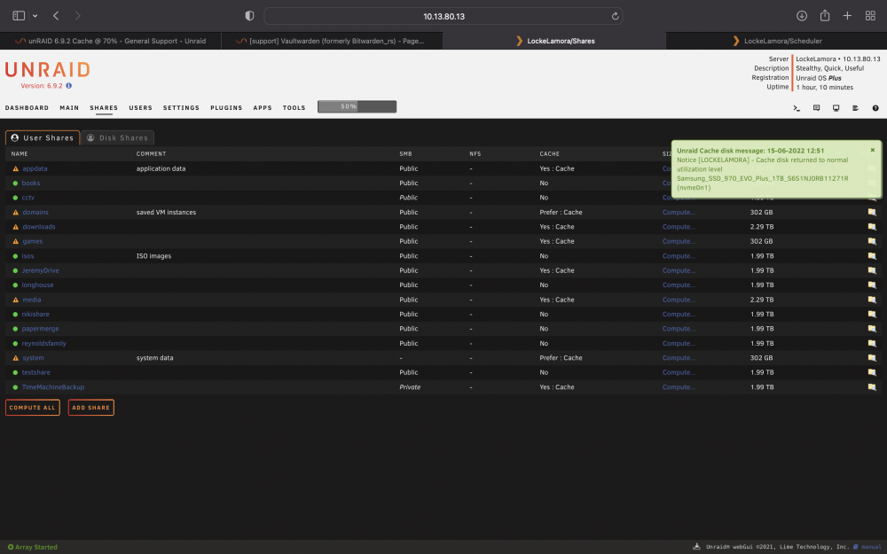
Task: Browse the downloads share folder icon
Action: tap(872, 227)
